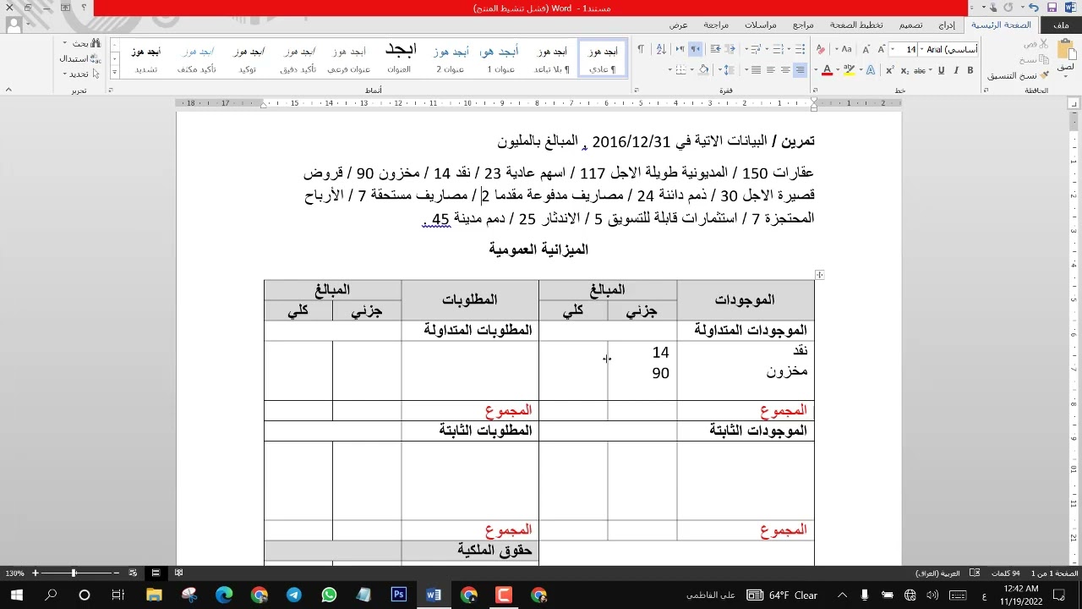Click the Line Spacing icon
Viewport: 1082px width, 609px height.
729,70
